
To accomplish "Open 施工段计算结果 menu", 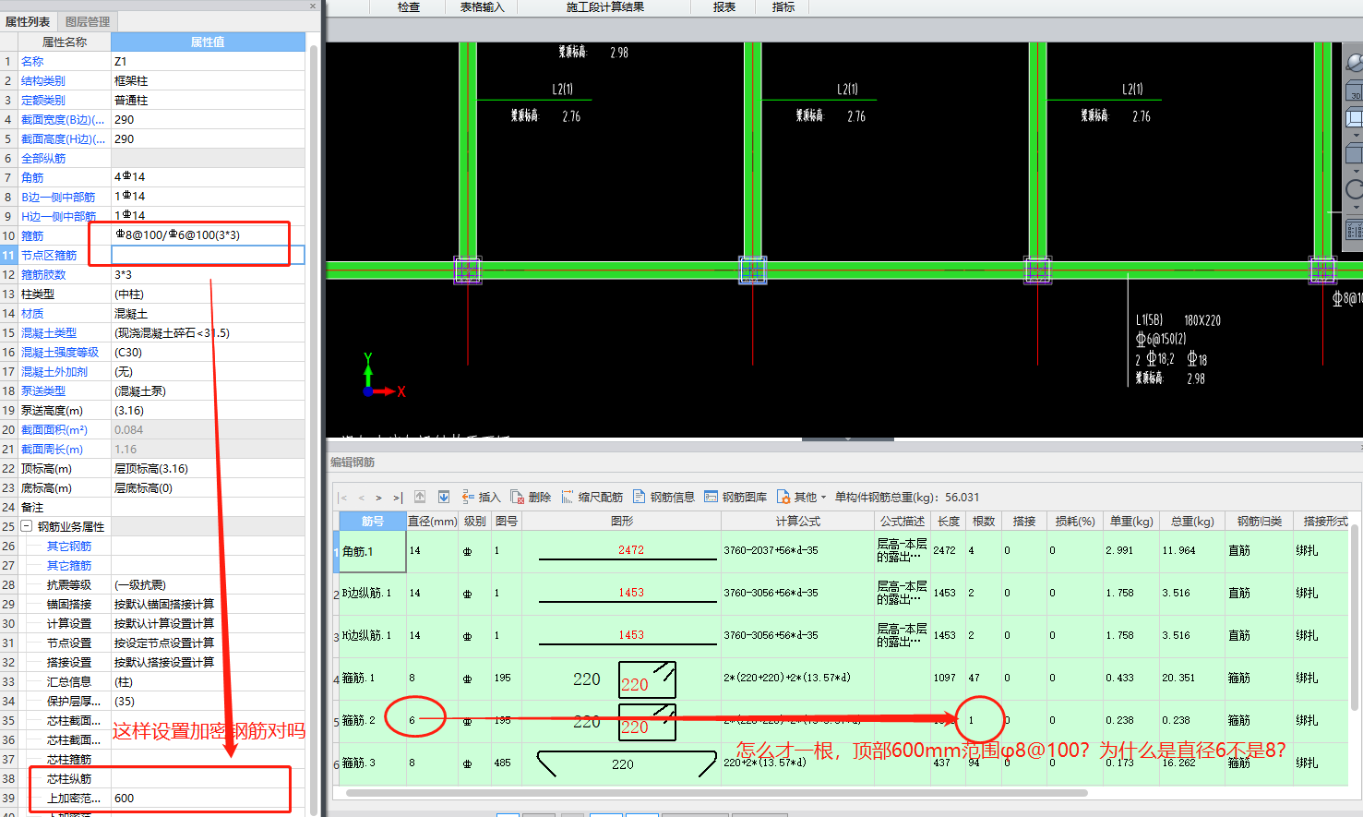I will (x=605, y=7).
